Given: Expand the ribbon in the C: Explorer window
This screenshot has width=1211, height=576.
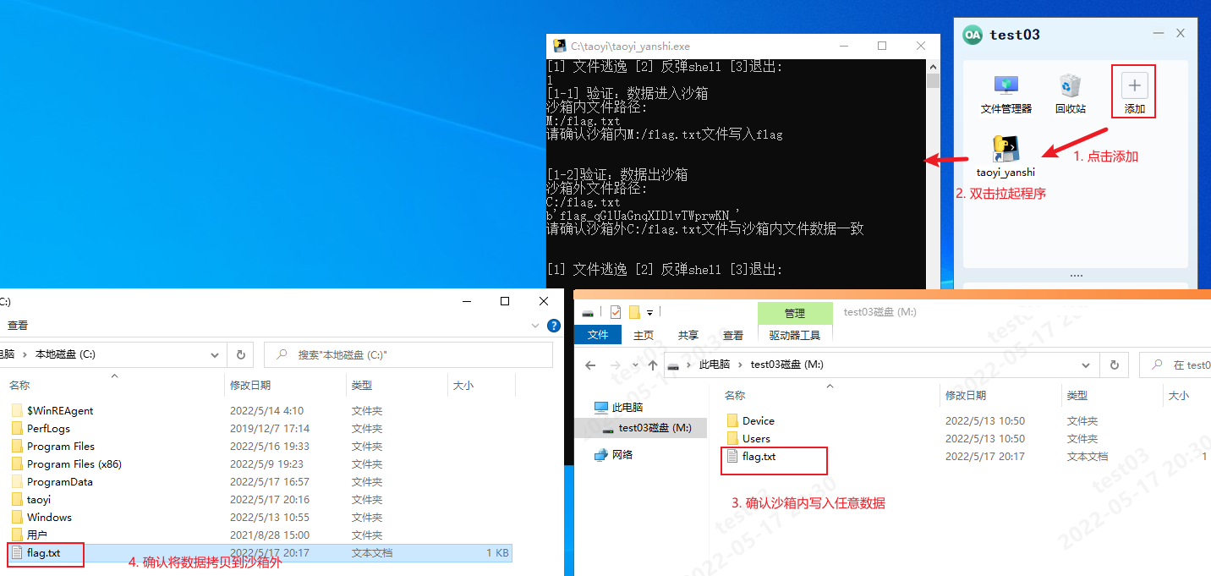Looking at the screenshot, I should point(535,325).
